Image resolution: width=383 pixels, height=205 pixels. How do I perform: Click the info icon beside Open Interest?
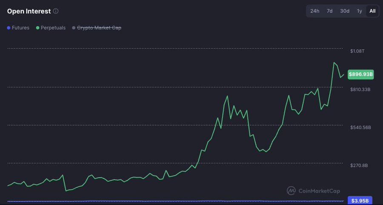[x=56, y=11]
